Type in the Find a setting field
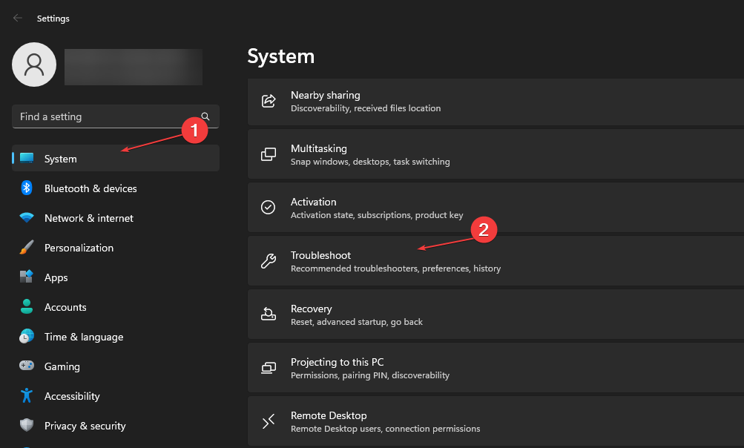Screen dimensions: 744x448 point(104,116)
